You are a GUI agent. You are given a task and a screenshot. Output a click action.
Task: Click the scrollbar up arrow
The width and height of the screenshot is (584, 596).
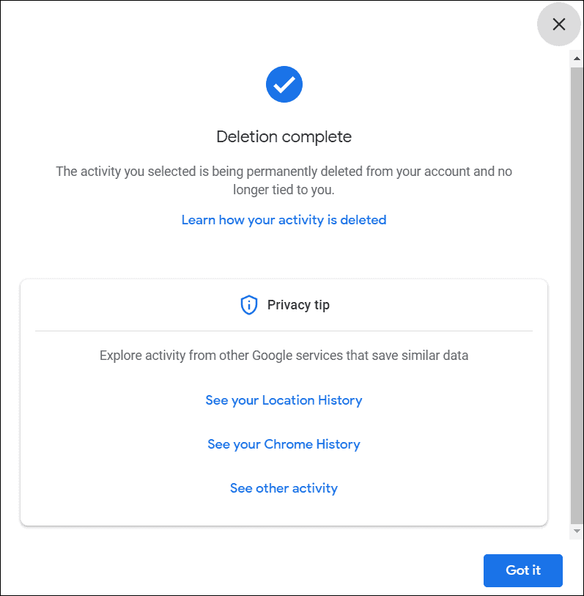[x=577, y=59]
